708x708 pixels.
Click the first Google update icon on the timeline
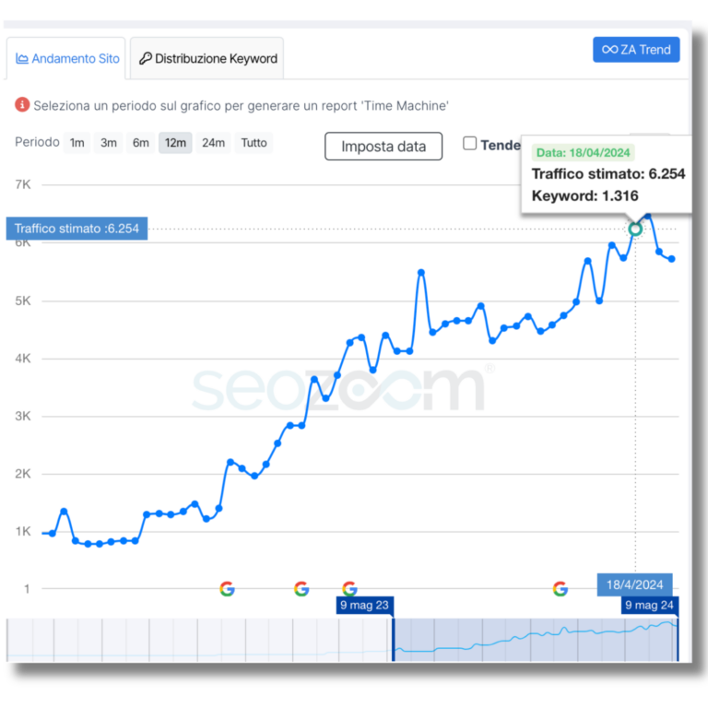coord(227,589)
